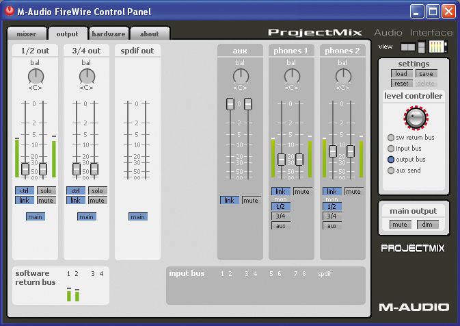The height and width of the screenshot is (326, 460).
Task: Set phones 1 monitor source to 3/4
Action: 281,216
